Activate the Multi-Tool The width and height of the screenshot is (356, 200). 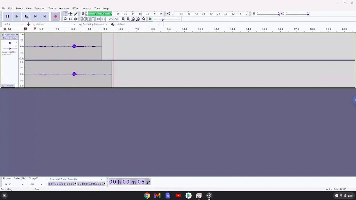(x=76, y=19)
